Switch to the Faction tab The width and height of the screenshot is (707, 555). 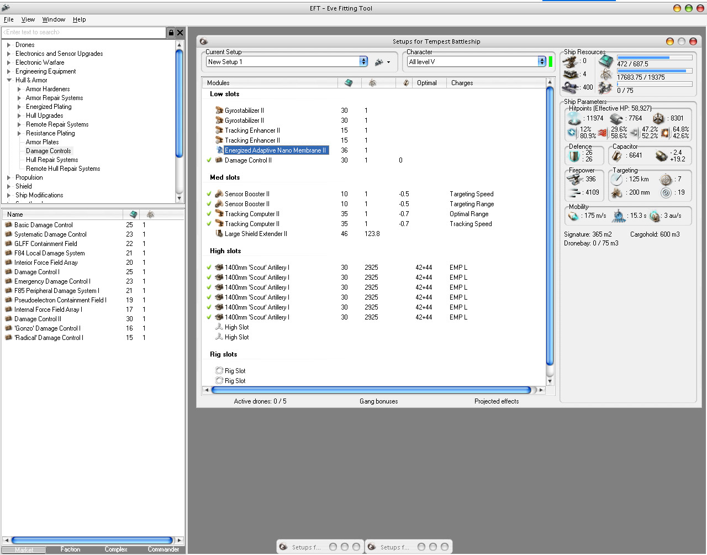70,549
